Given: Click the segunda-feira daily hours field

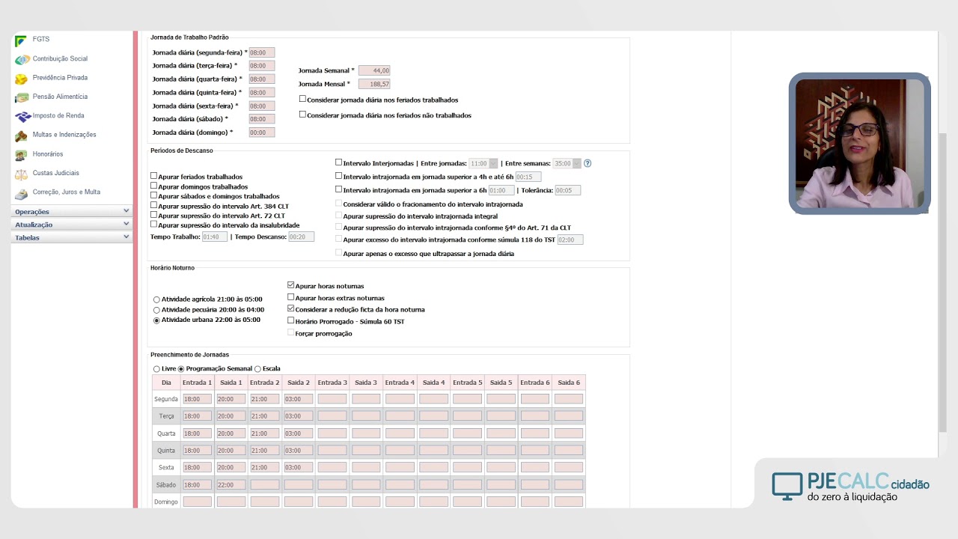Looking at the screenshot, I should tap(262, 52).
